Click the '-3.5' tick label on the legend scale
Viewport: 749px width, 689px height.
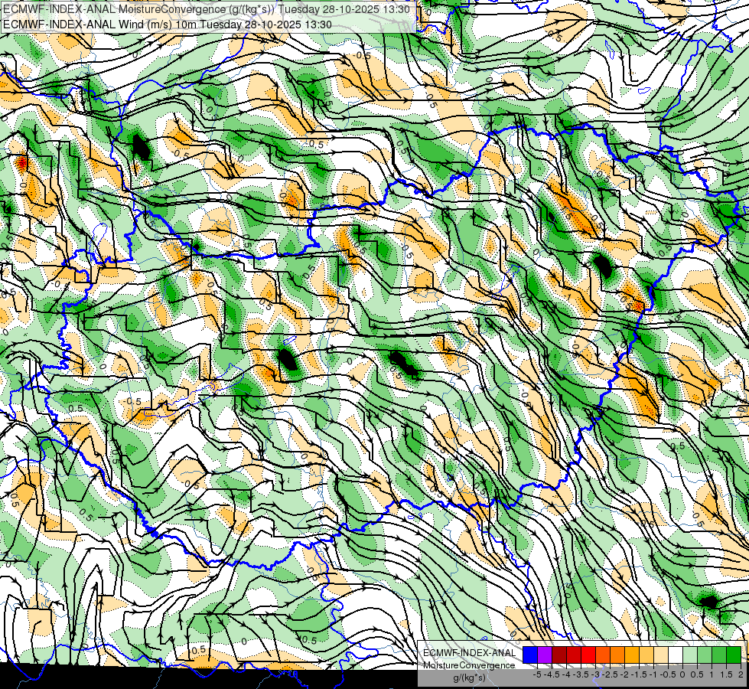click(x=581, y=674)
